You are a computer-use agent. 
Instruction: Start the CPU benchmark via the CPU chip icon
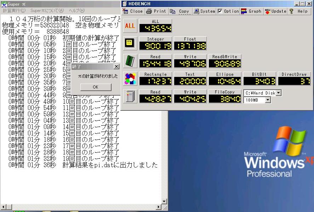130,43
